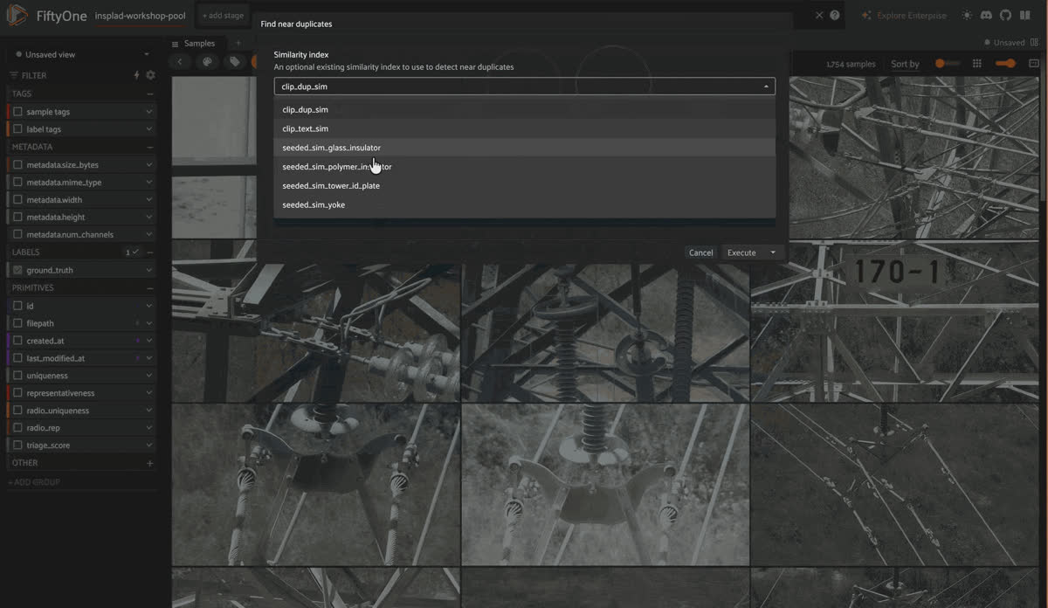Collapse the METADATA group
This screenshot has height=608, width=1048.
(149, 147)
